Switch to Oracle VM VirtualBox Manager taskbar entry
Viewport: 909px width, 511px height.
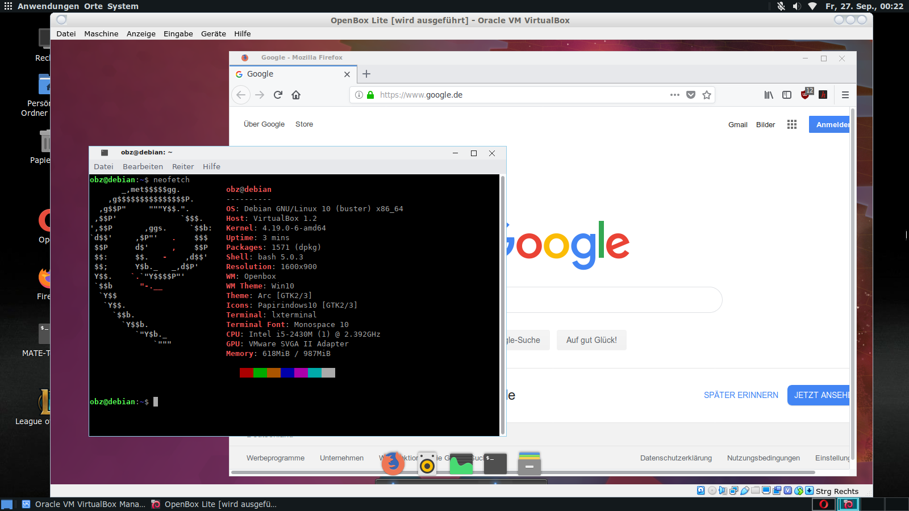pos(84,504)
